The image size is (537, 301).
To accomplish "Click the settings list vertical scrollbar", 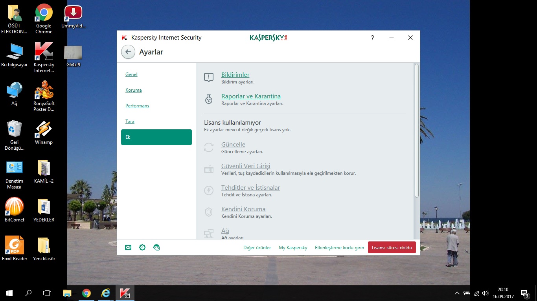I will point(417,131).
